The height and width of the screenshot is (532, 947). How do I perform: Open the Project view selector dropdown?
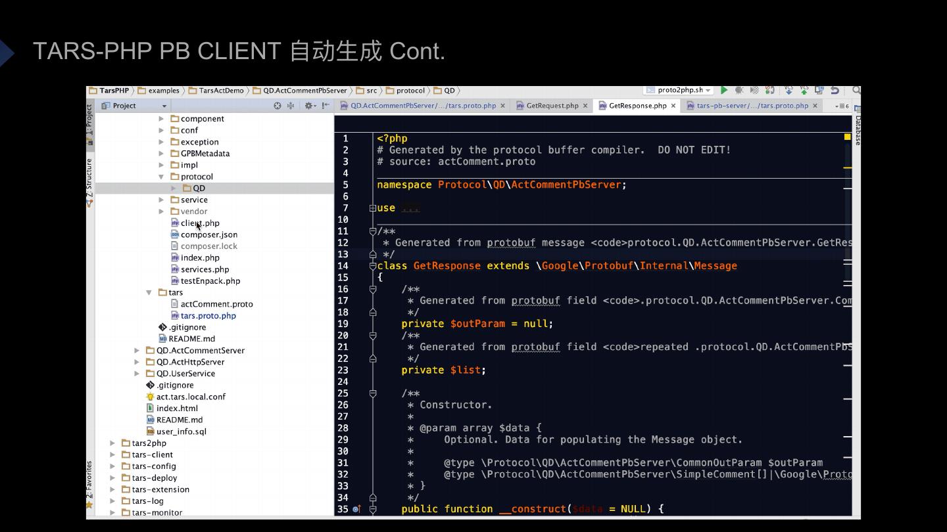tap(164, 106)
